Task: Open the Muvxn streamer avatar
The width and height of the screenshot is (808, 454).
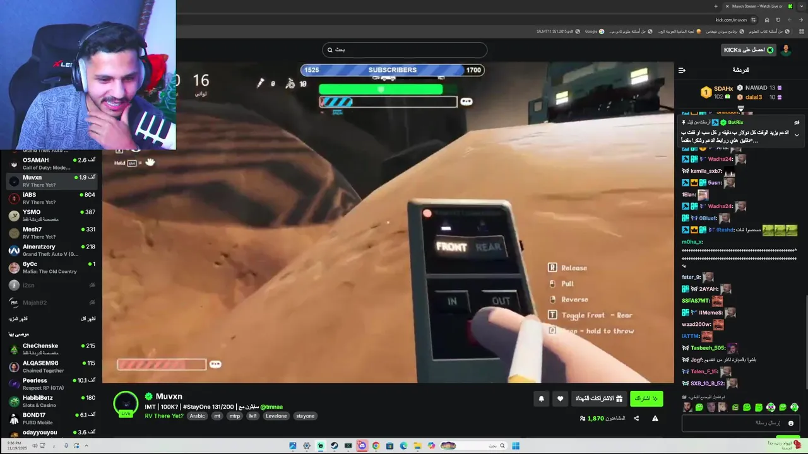Action: point(126,404)
